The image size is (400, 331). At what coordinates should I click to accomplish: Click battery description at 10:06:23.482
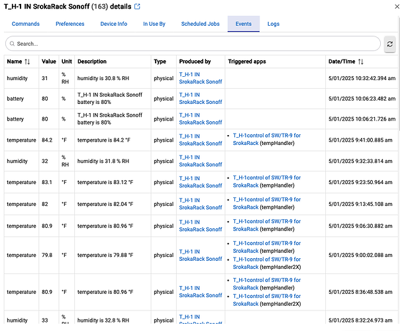pyautogui.click(x=110, y=99)
